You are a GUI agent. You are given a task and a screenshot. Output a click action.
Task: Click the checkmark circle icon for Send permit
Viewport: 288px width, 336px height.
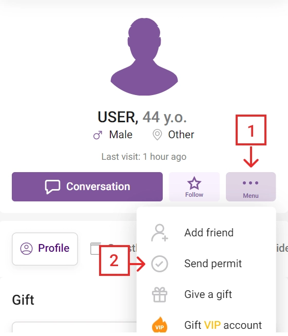[160, 264]
